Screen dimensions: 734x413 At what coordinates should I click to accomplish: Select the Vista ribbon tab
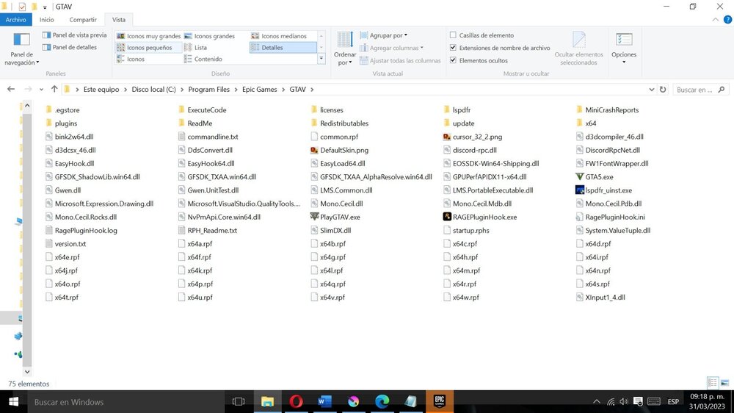point(118,20)
